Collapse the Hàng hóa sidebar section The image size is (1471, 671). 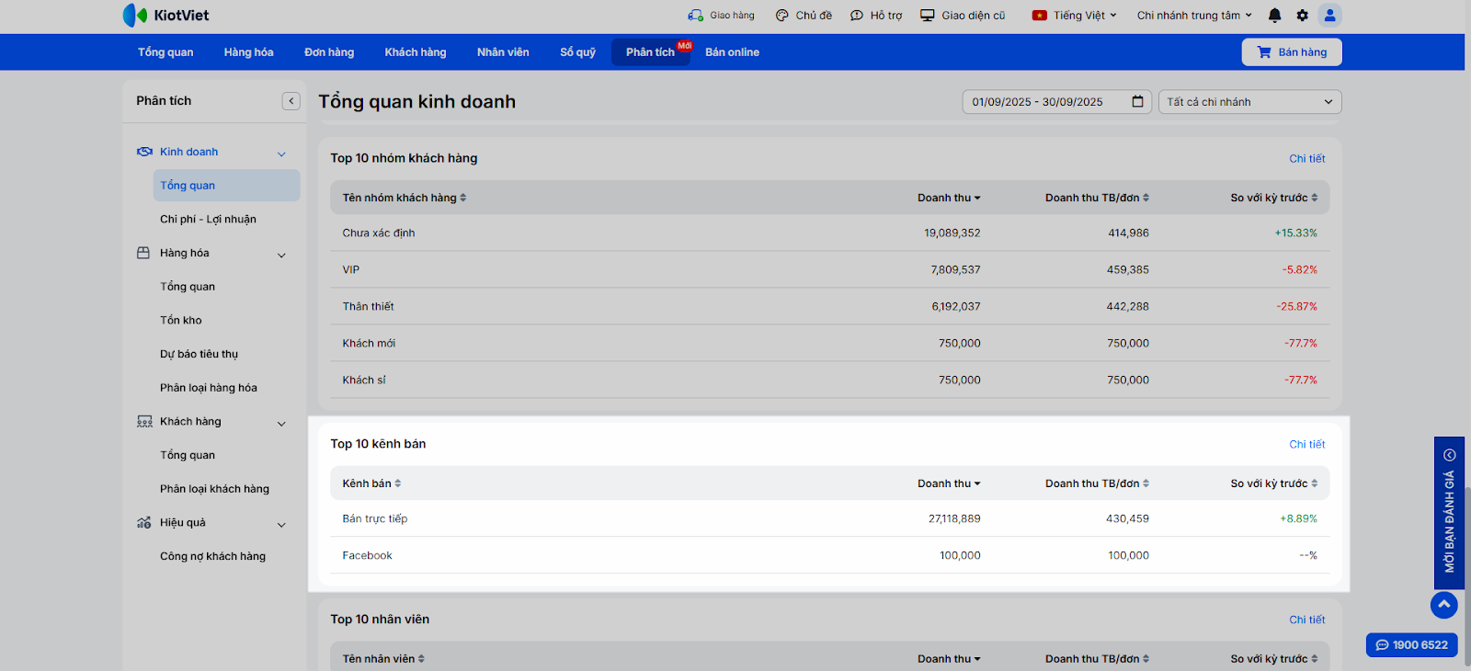[x=281, y=255]
